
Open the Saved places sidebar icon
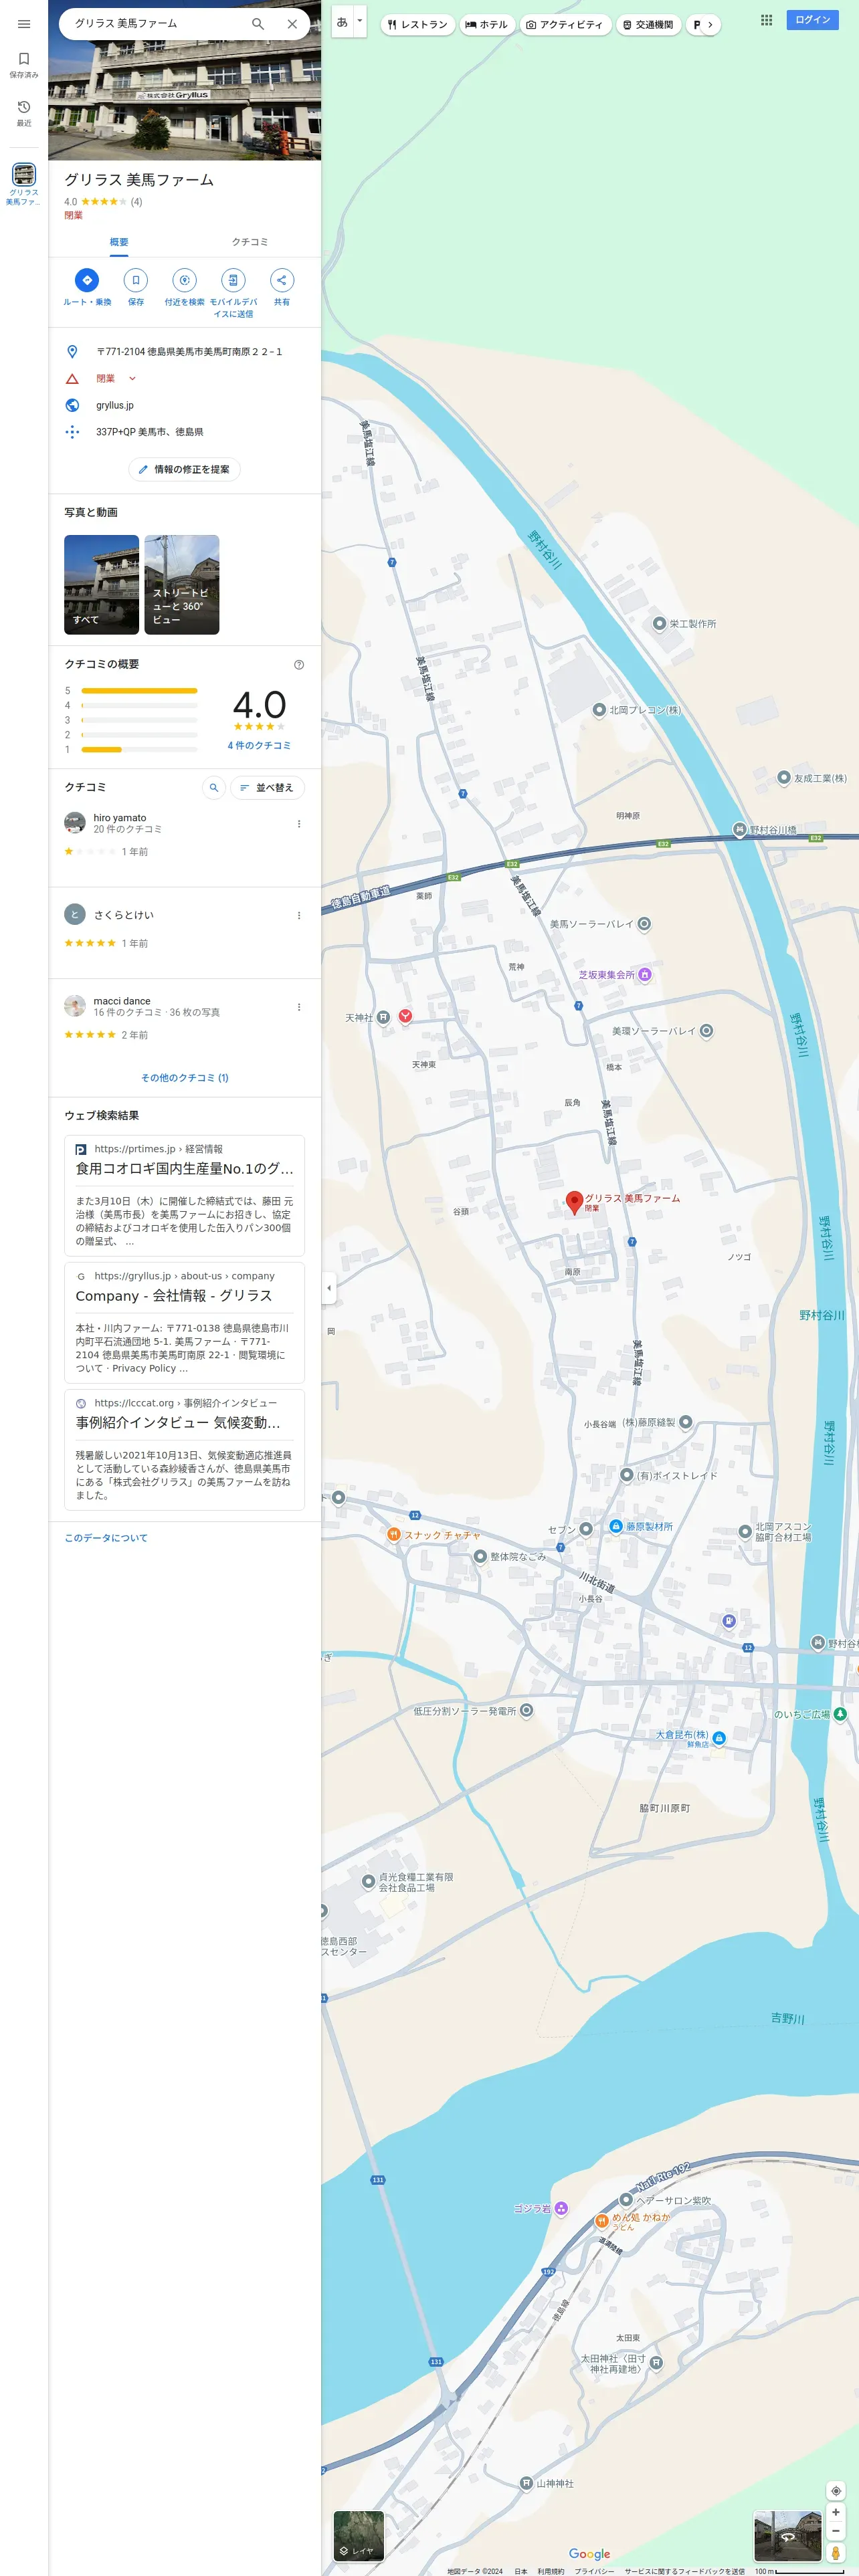click(x=24, y=64)
